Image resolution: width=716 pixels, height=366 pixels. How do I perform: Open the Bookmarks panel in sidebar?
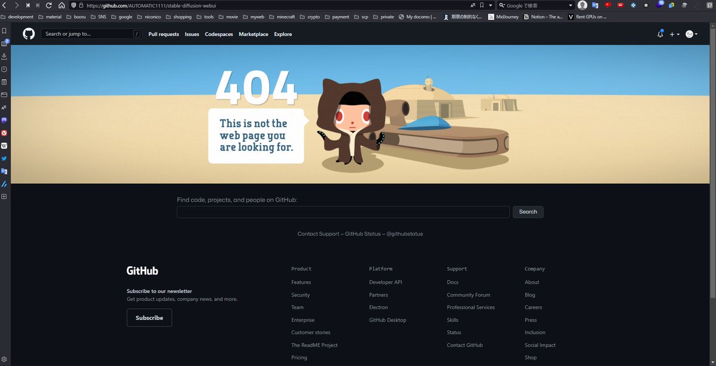tap(4, 30)
